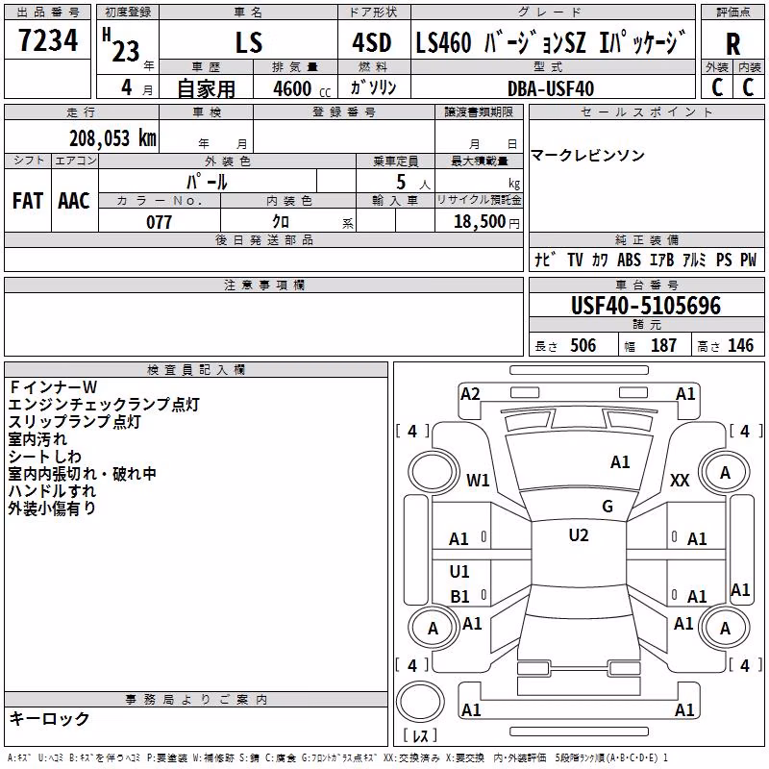The width and height of the screenshot is (769, 769).
Task: Select door shape value 4SD
Action: point(372,42)
